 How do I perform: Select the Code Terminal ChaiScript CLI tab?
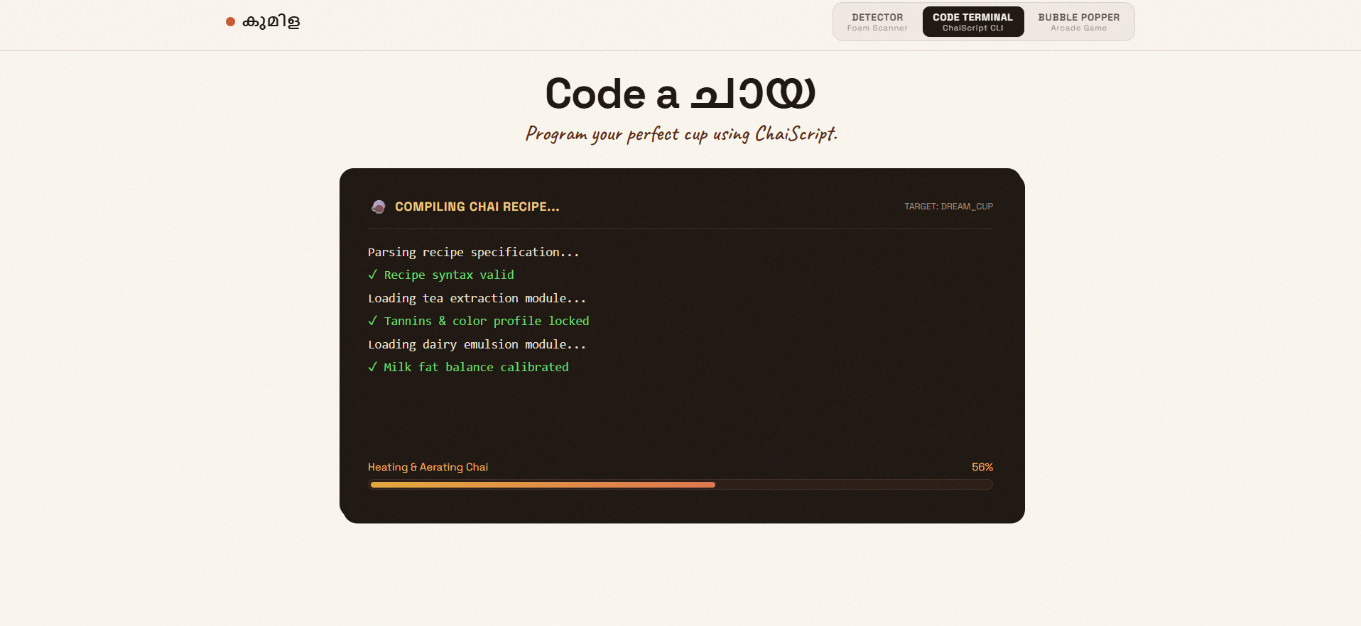pyautogui.click(x=972, y=22)
